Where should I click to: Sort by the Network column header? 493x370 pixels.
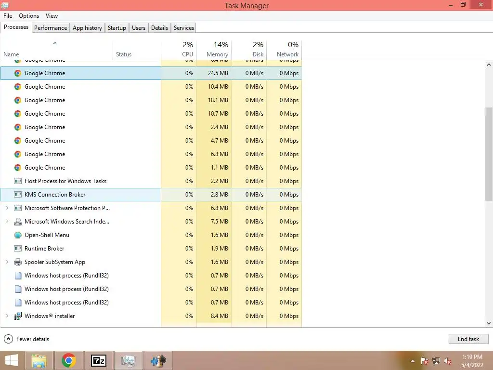coord(284,50)
